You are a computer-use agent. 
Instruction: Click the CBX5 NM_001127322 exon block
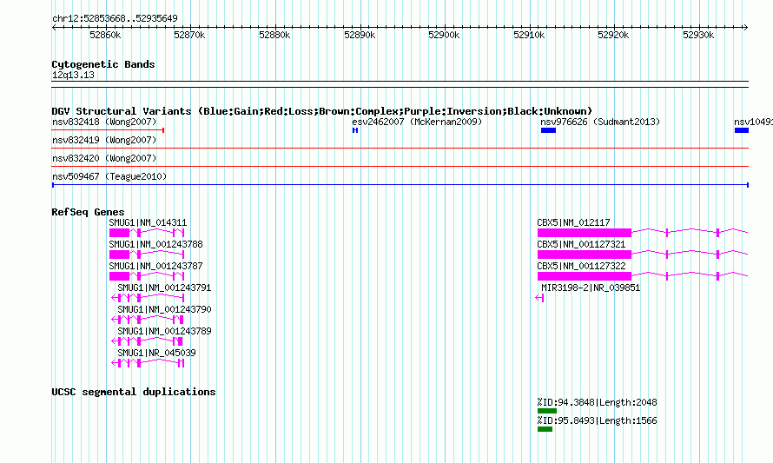(x=585, y=276)
